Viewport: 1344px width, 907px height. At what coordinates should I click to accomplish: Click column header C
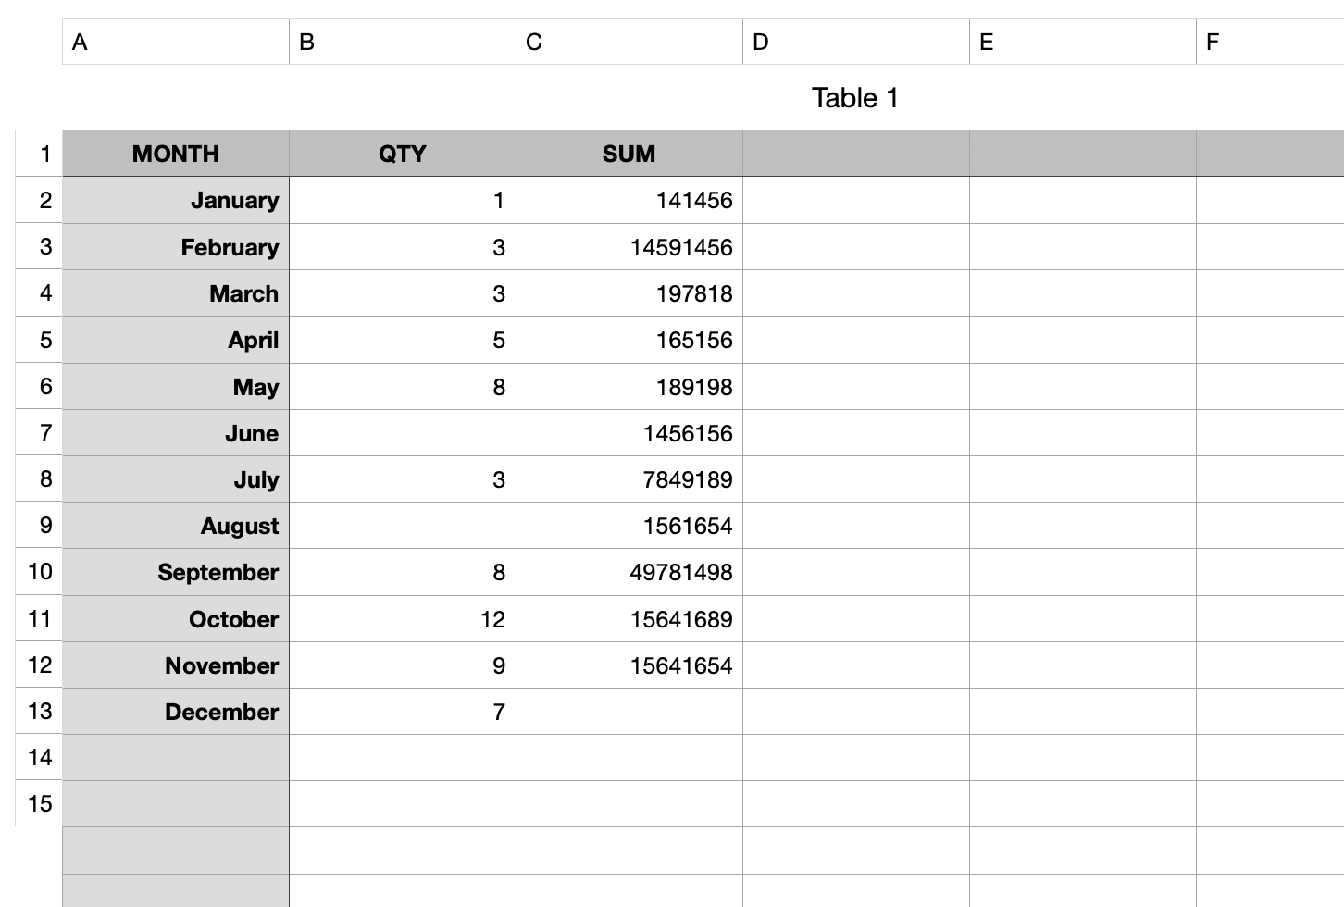pyautogui.click(x=629, y=41)
